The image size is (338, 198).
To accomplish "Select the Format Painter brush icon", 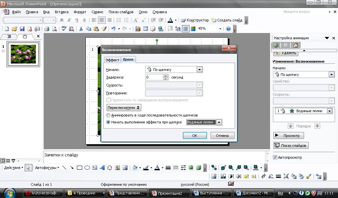I will tap(104, 29).
